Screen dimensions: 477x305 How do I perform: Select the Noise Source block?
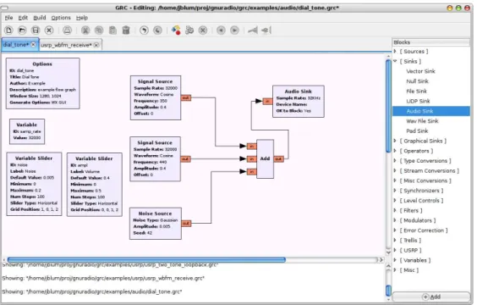pyautogui.click(x=156, y=224)
